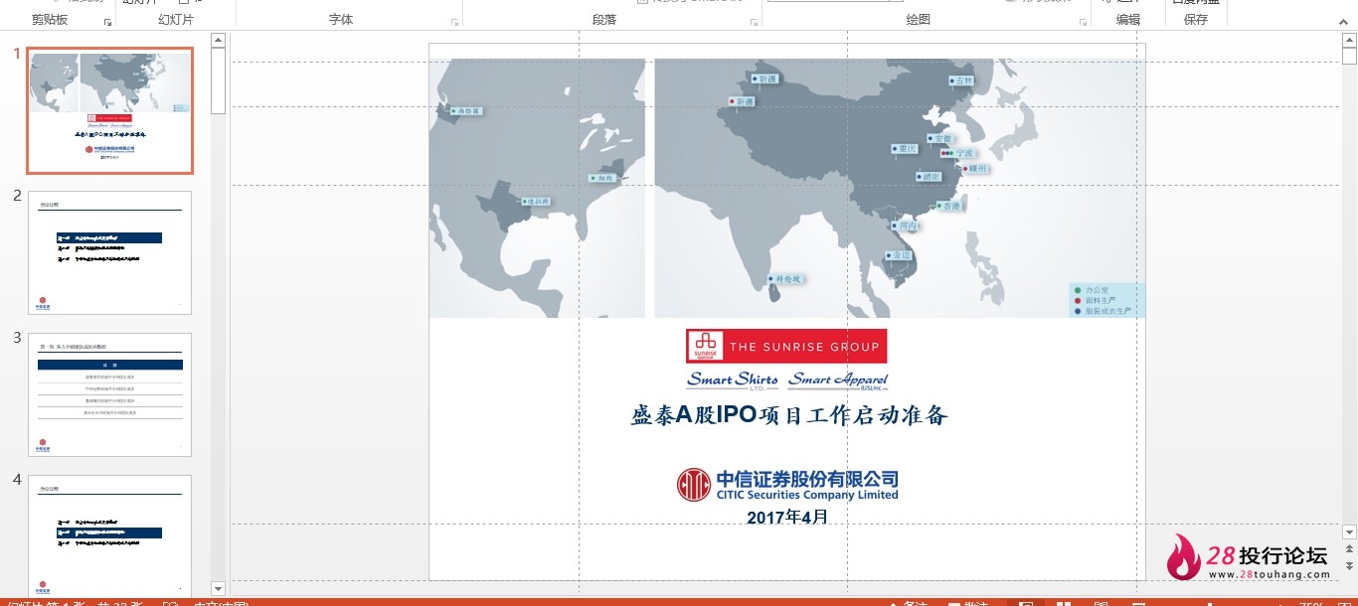Image resolution: width=1358 pixels, height=606 pixels.
Task: Click the 达拉斯 map label
Action: [535, 202]
